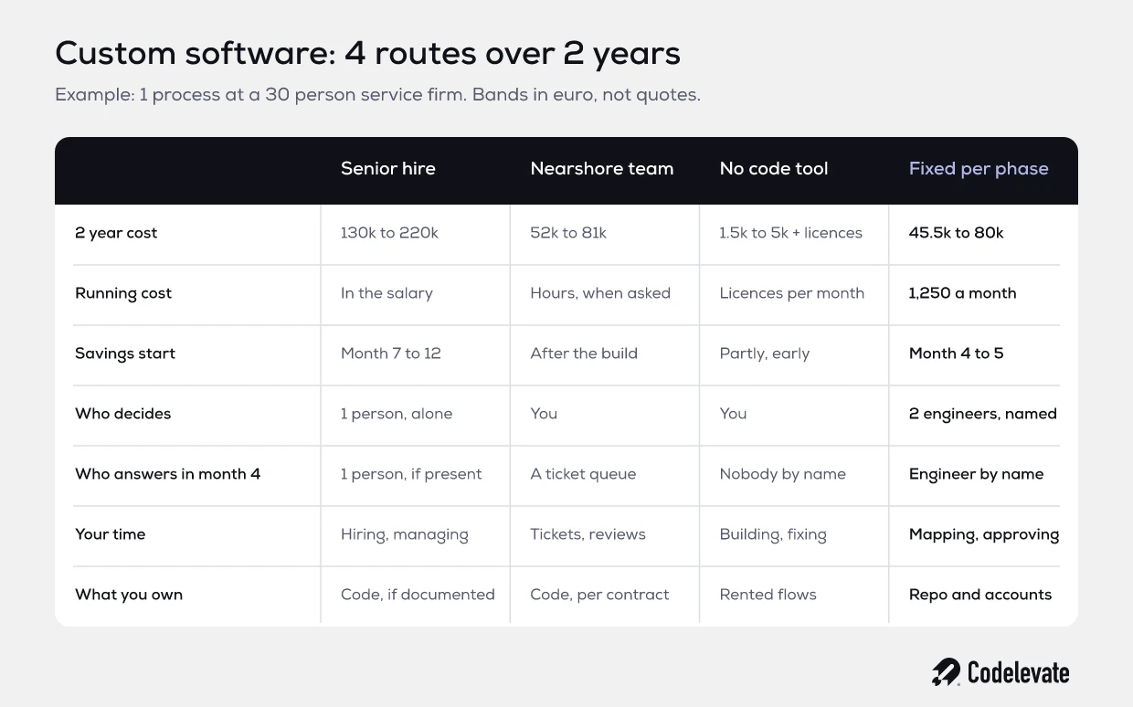1133x707 pixels.
Task: Click the 'Hours, when asked' cell
Action: (x=600, y=293)
